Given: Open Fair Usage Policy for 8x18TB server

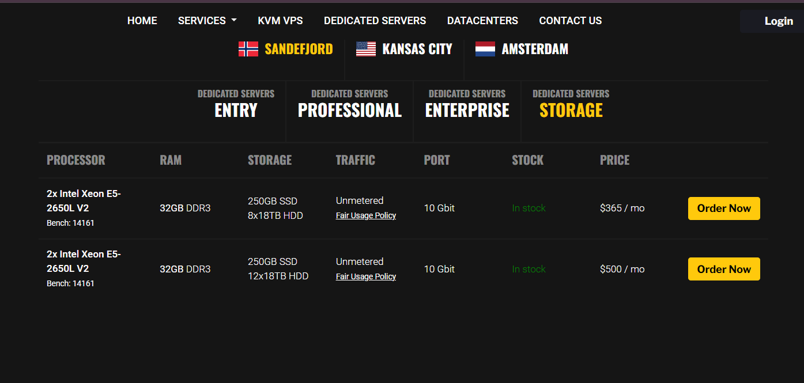Looking at the screenshot, I should coord(366,215).
